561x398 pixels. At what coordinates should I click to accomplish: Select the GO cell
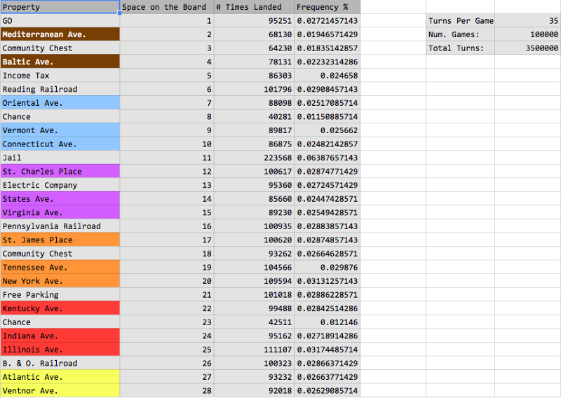point(60,21)
